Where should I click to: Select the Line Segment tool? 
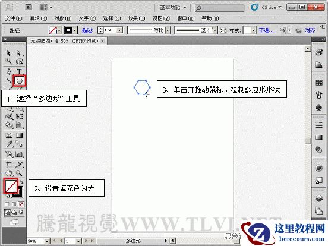[8, 81]
